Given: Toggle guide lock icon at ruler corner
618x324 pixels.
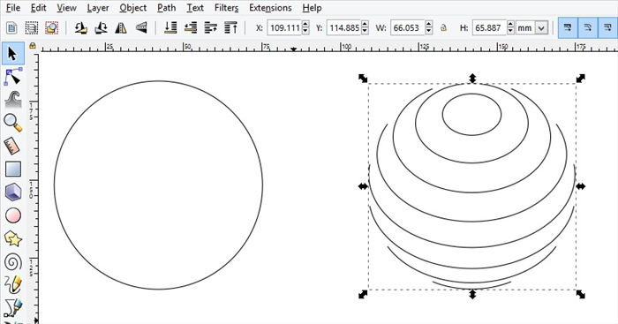Looking at the screenshot, I should coord(33,46).
